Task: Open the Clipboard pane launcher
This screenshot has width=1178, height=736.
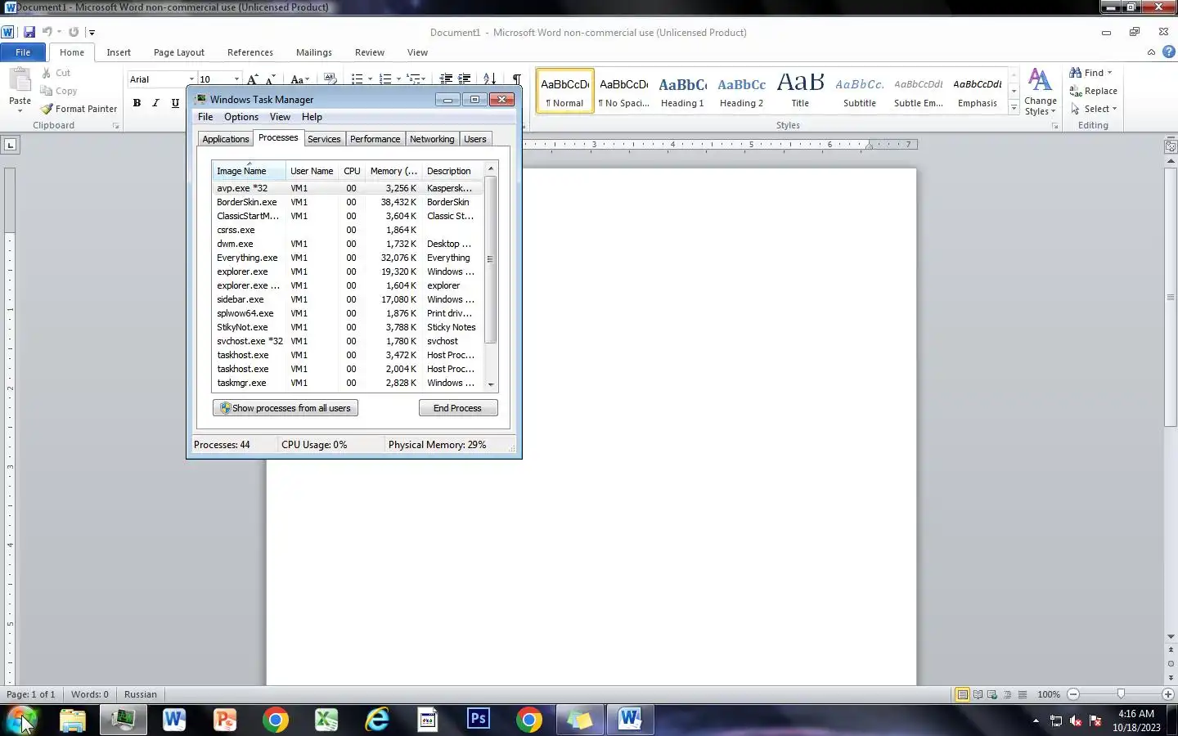Action: 115,126
